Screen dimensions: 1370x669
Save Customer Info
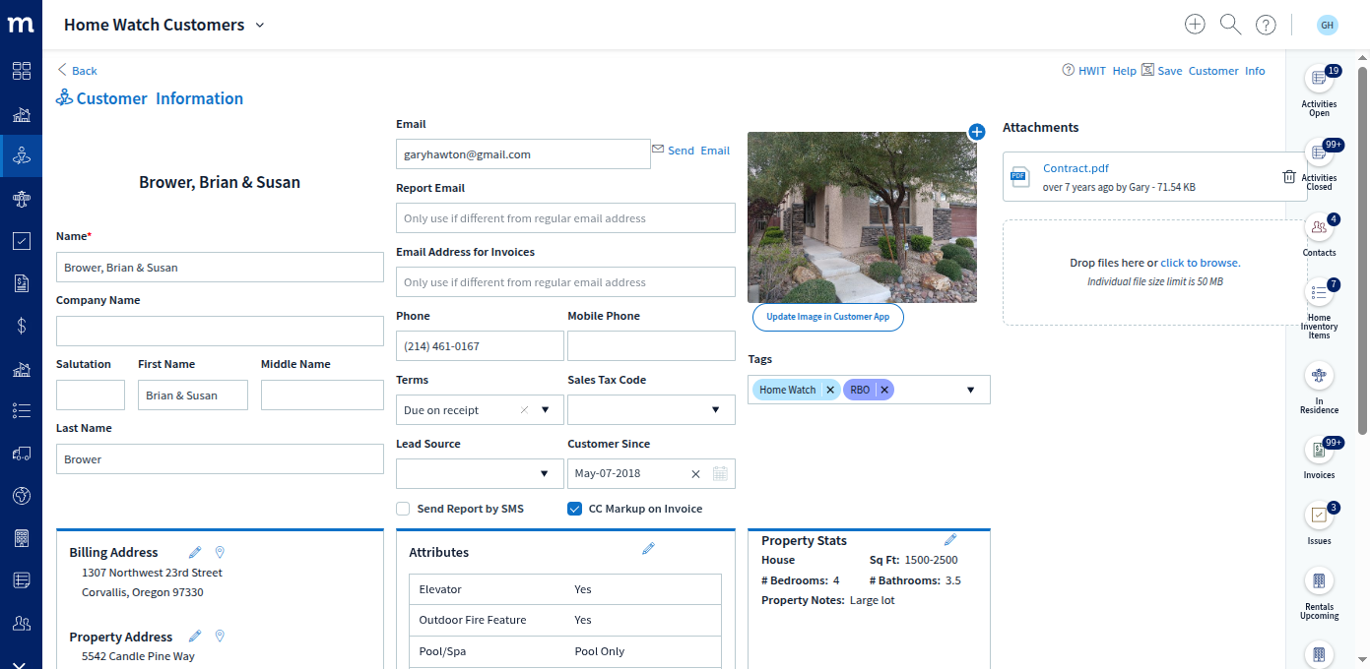1204,71
